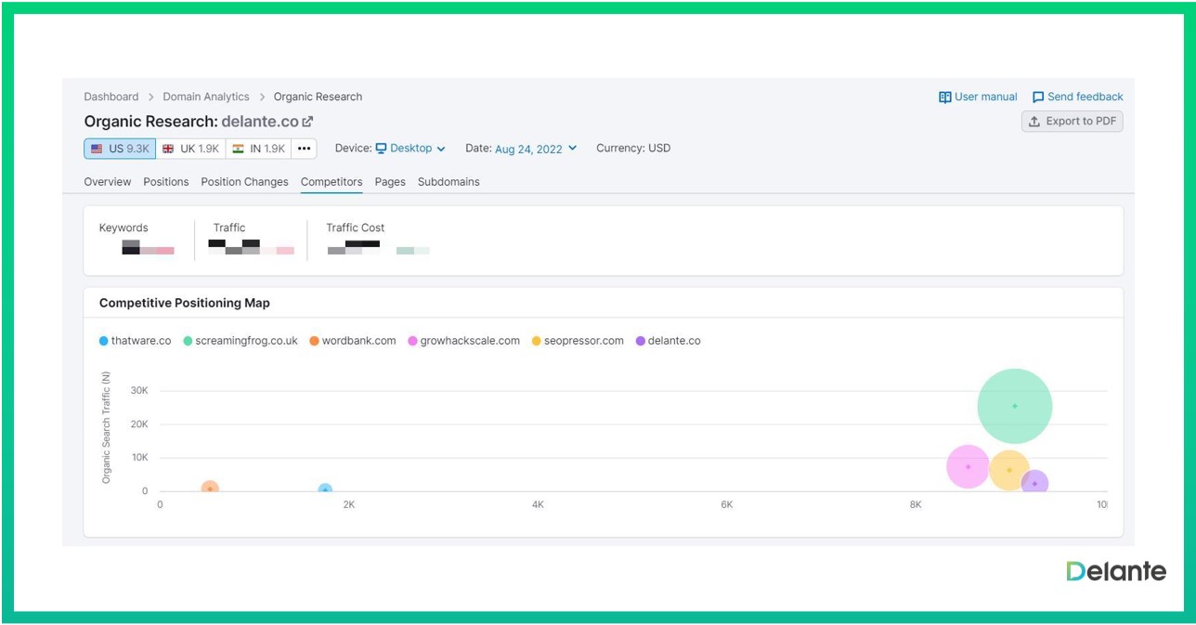
Task: Click the orange wordbank bubble on chart
Action: [x=210, y=488]
